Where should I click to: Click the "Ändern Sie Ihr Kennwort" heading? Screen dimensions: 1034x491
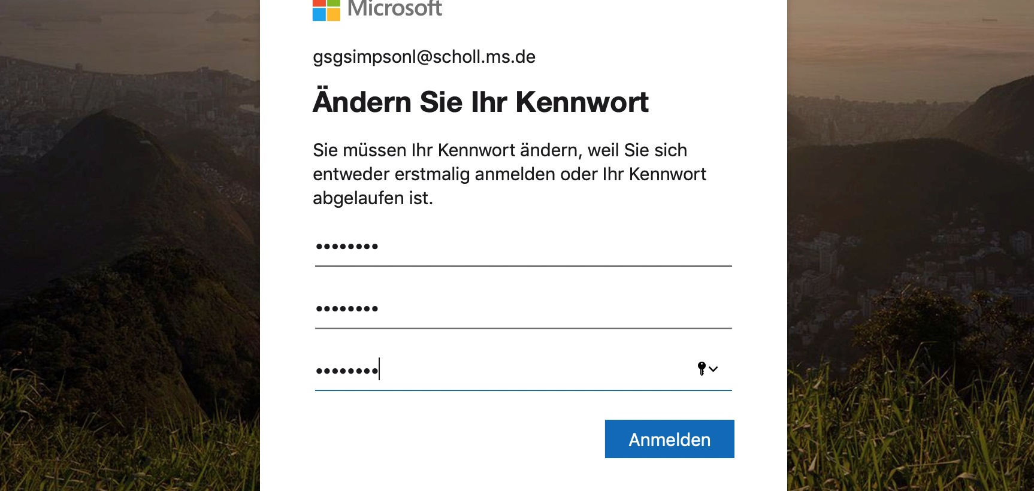(480, 102)
